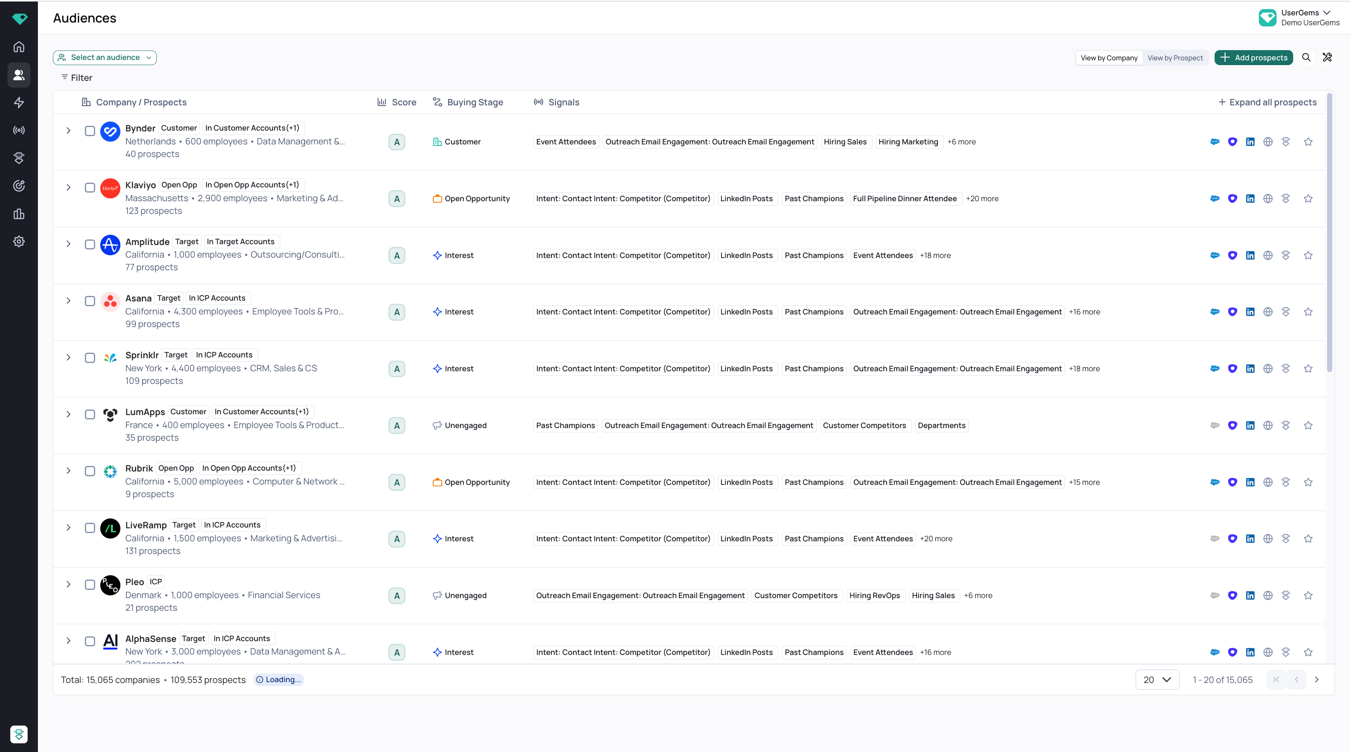The height and width of the screenshot is (752, 1350).
Task: Open LinkedIn icon for Klaviyo row
Action: 1251,198
